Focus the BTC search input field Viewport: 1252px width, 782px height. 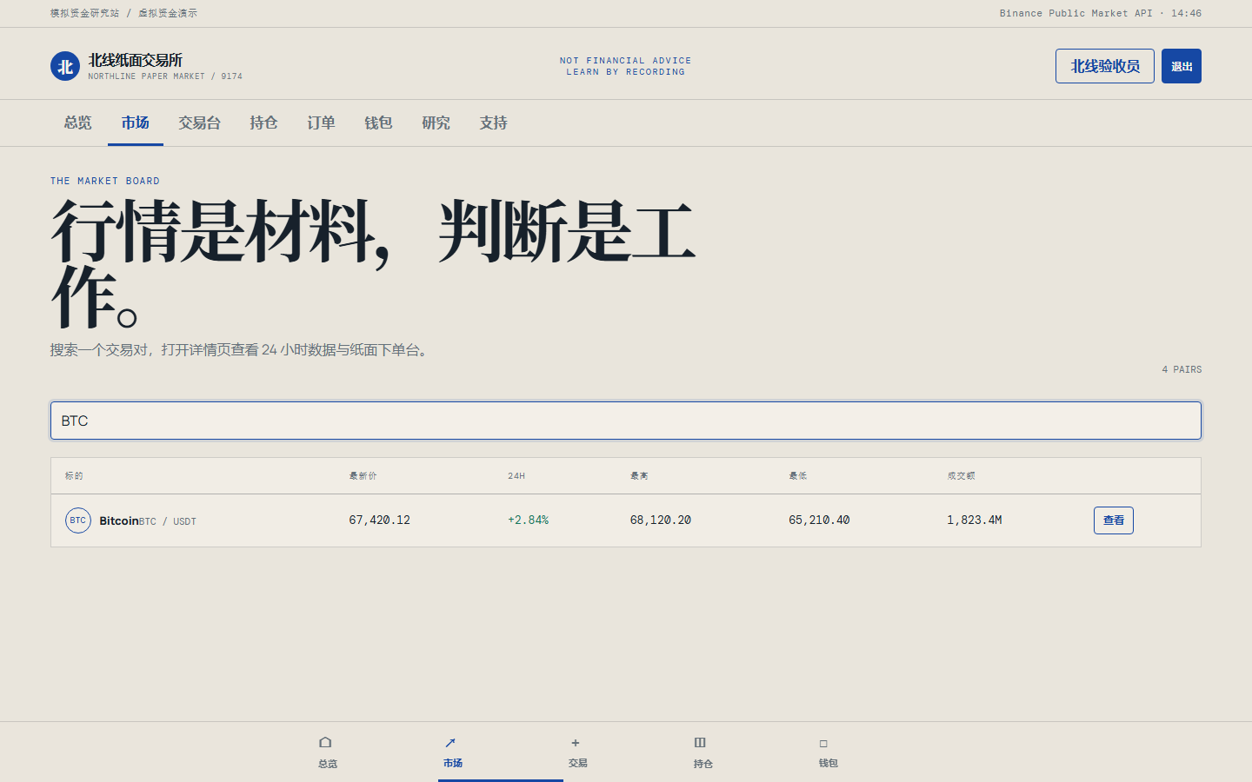point(626,421)
